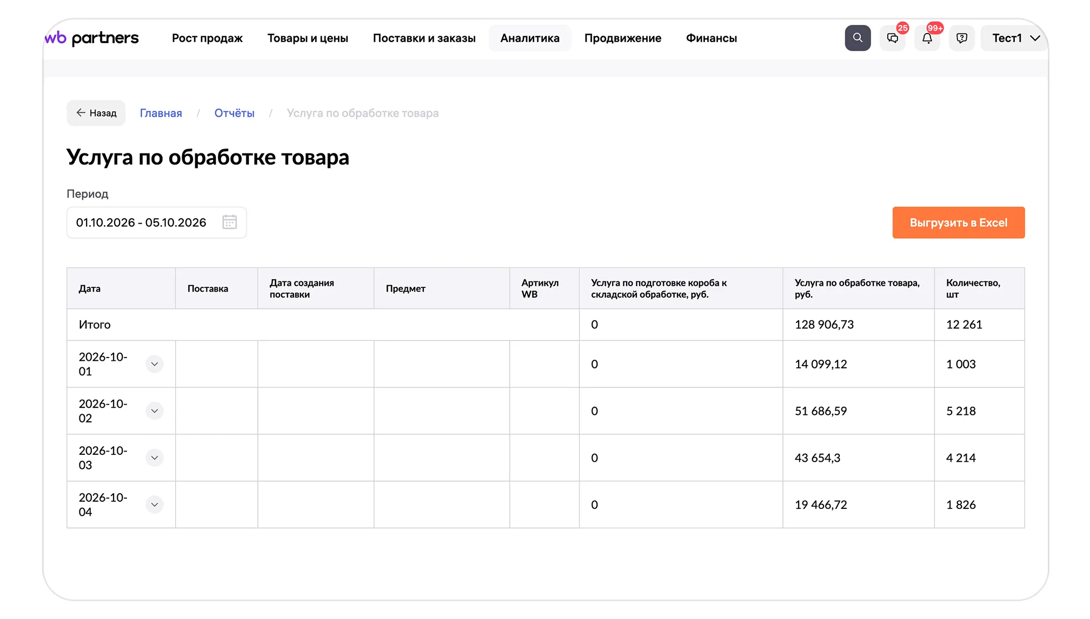1090x619 pixels.
Task: Click the period date range field
Action: (x=157, y=223)
